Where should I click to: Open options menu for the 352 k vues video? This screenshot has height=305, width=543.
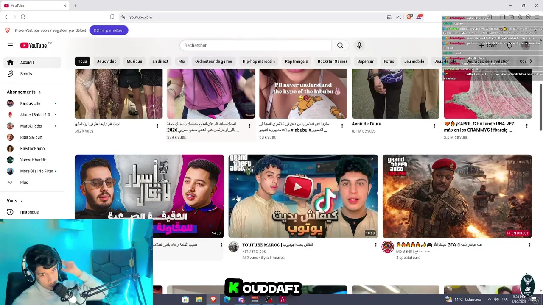157,126
